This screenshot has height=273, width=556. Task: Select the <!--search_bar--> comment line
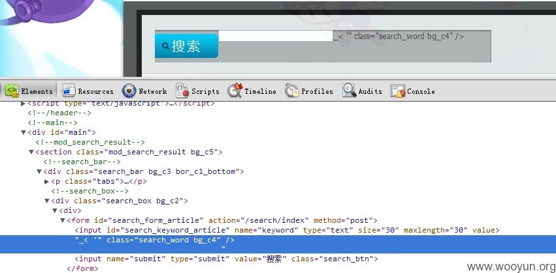click(82, 162)
